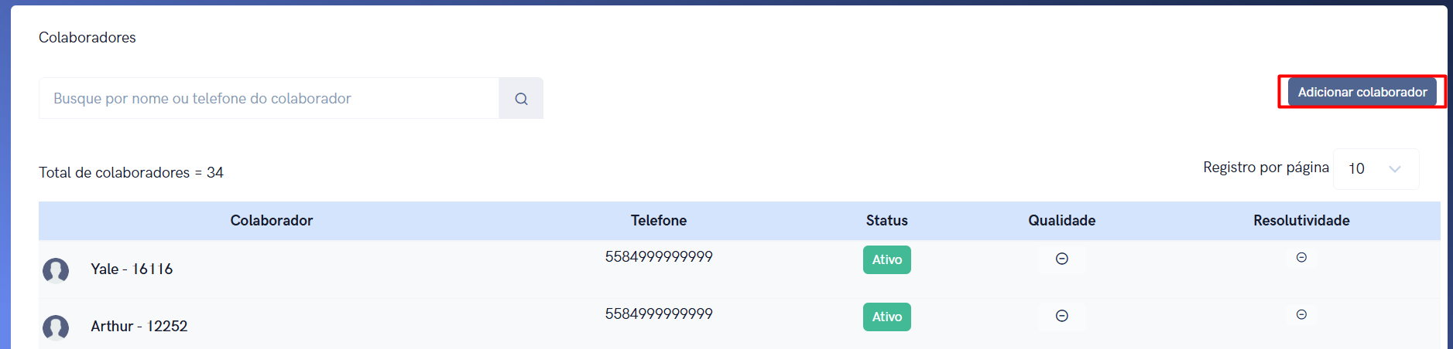The width and height of the screenshot is (1453, 349).
Task: Click the Colaborador column header
Action: [272, 220]
